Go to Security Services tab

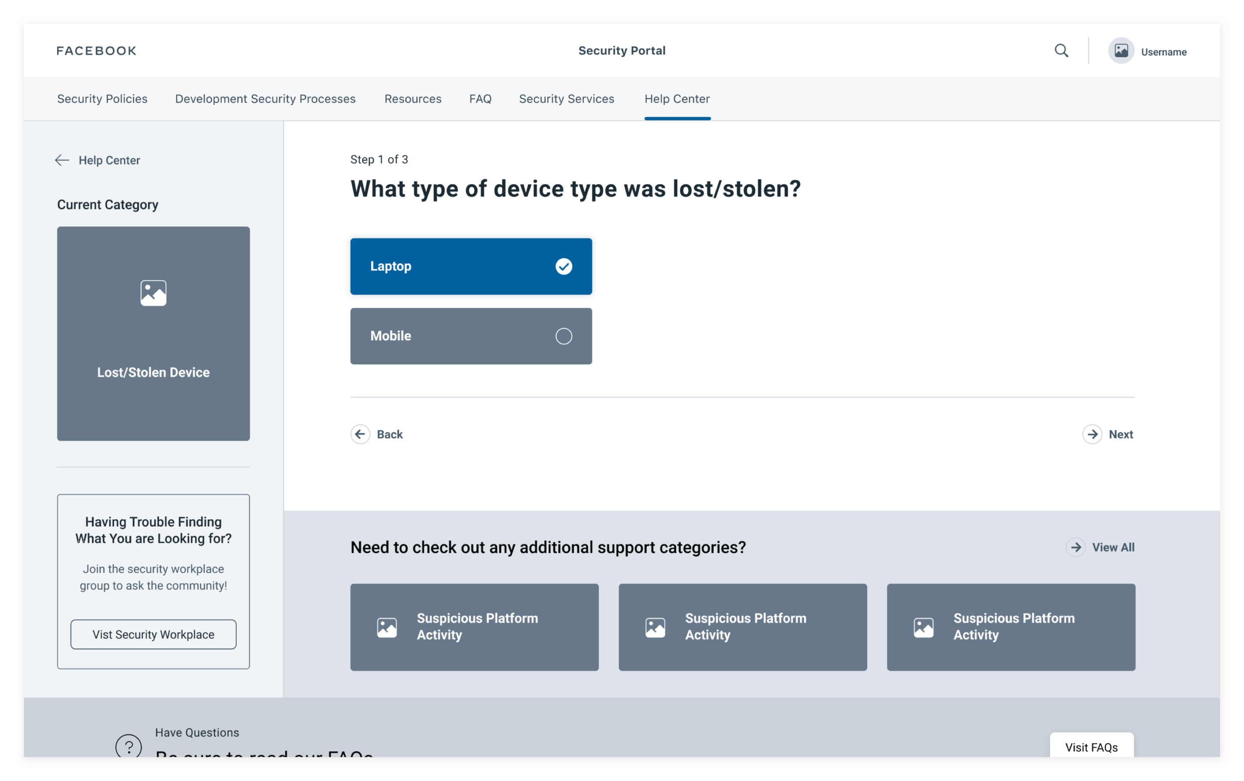(566, 98)
